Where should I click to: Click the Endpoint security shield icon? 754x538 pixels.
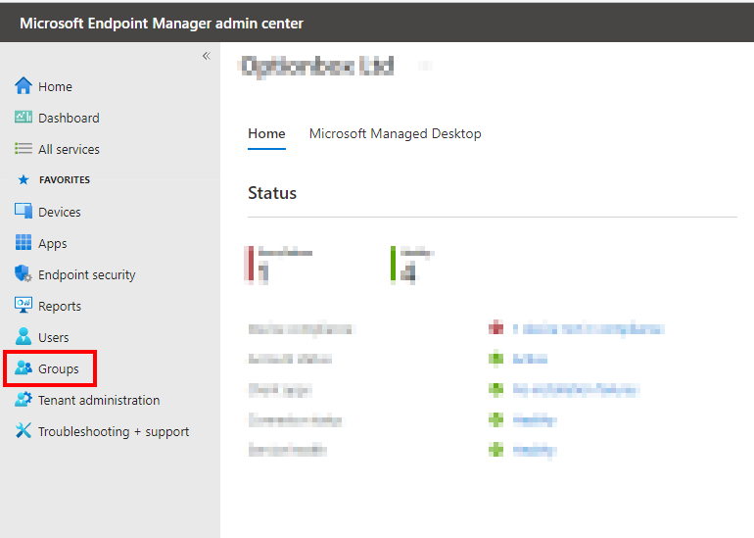[24, 273]
